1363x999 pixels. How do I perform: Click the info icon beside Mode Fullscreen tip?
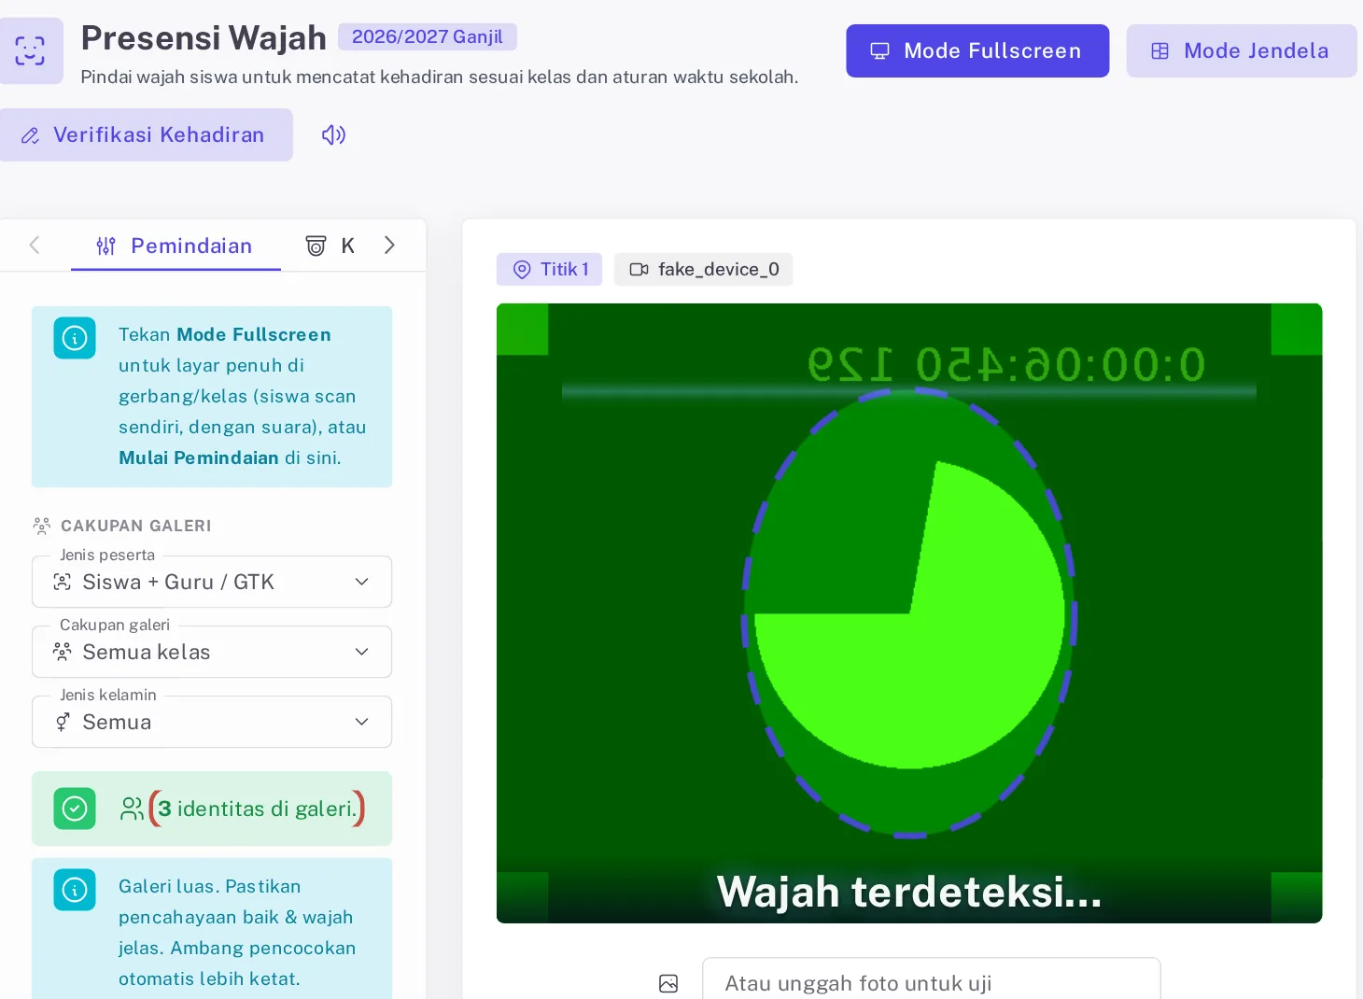click(75, 338)
